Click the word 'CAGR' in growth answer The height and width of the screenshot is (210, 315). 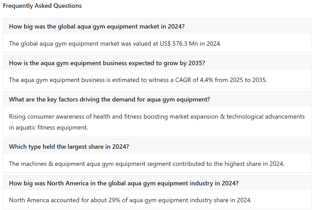[x=183, y=80]
